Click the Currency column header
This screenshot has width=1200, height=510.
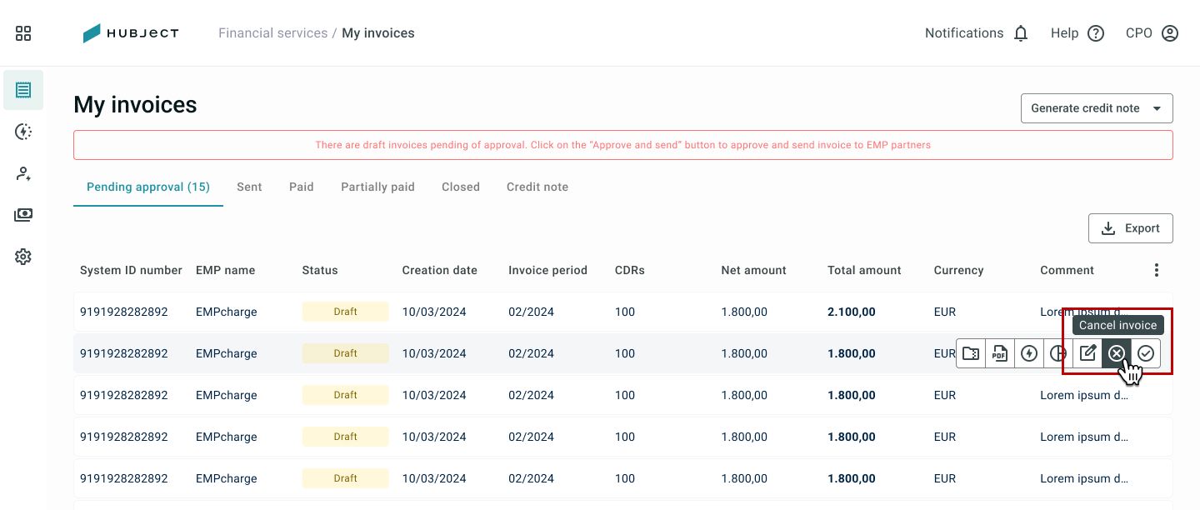[x=959, y=270]
